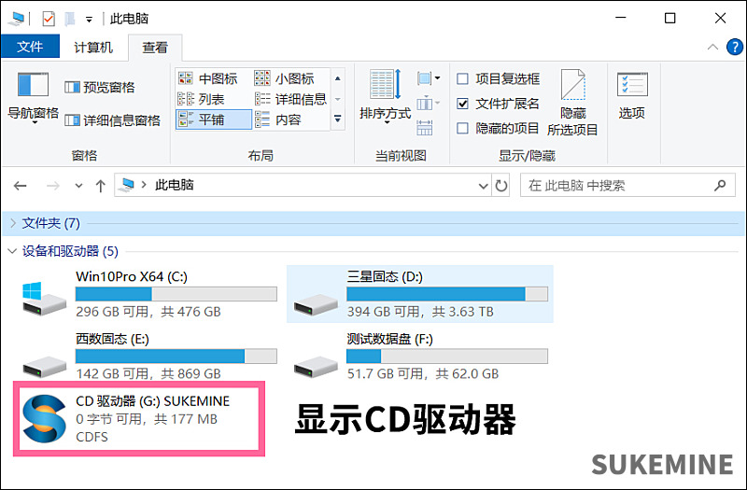Open the File (文件) tab
The height and width of the screenshot is (490, 747).
coord(30,47)
